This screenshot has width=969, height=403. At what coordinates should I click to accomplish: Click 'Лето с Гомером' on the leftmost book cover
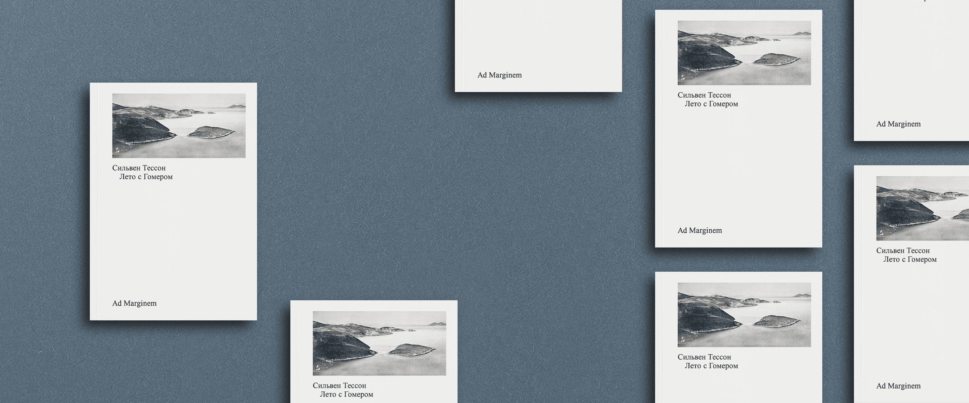click(x=146, y=177)
